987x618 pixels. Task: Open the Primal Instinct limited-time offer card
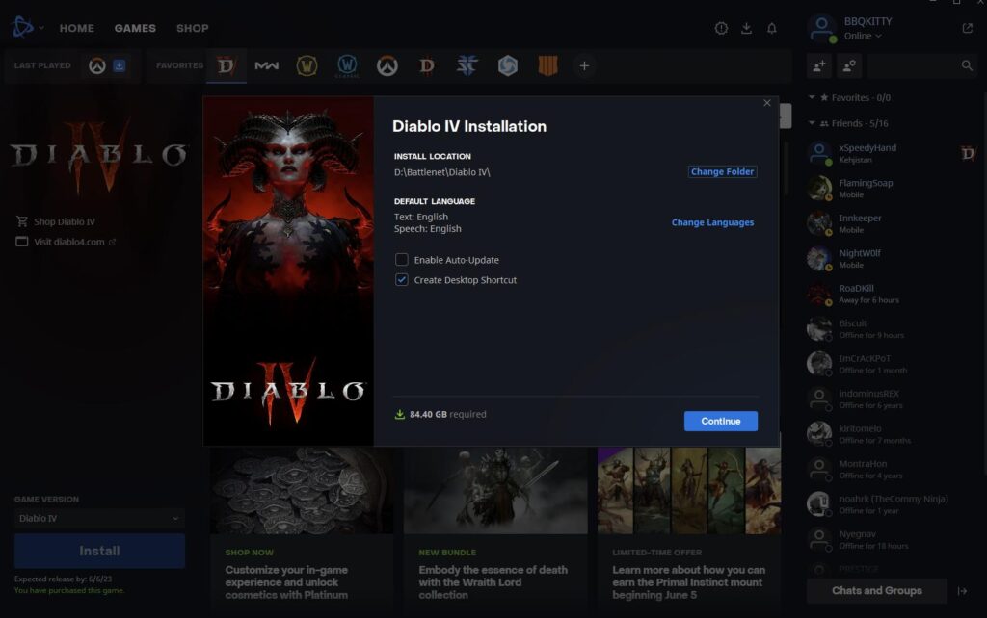coord(689,528)
